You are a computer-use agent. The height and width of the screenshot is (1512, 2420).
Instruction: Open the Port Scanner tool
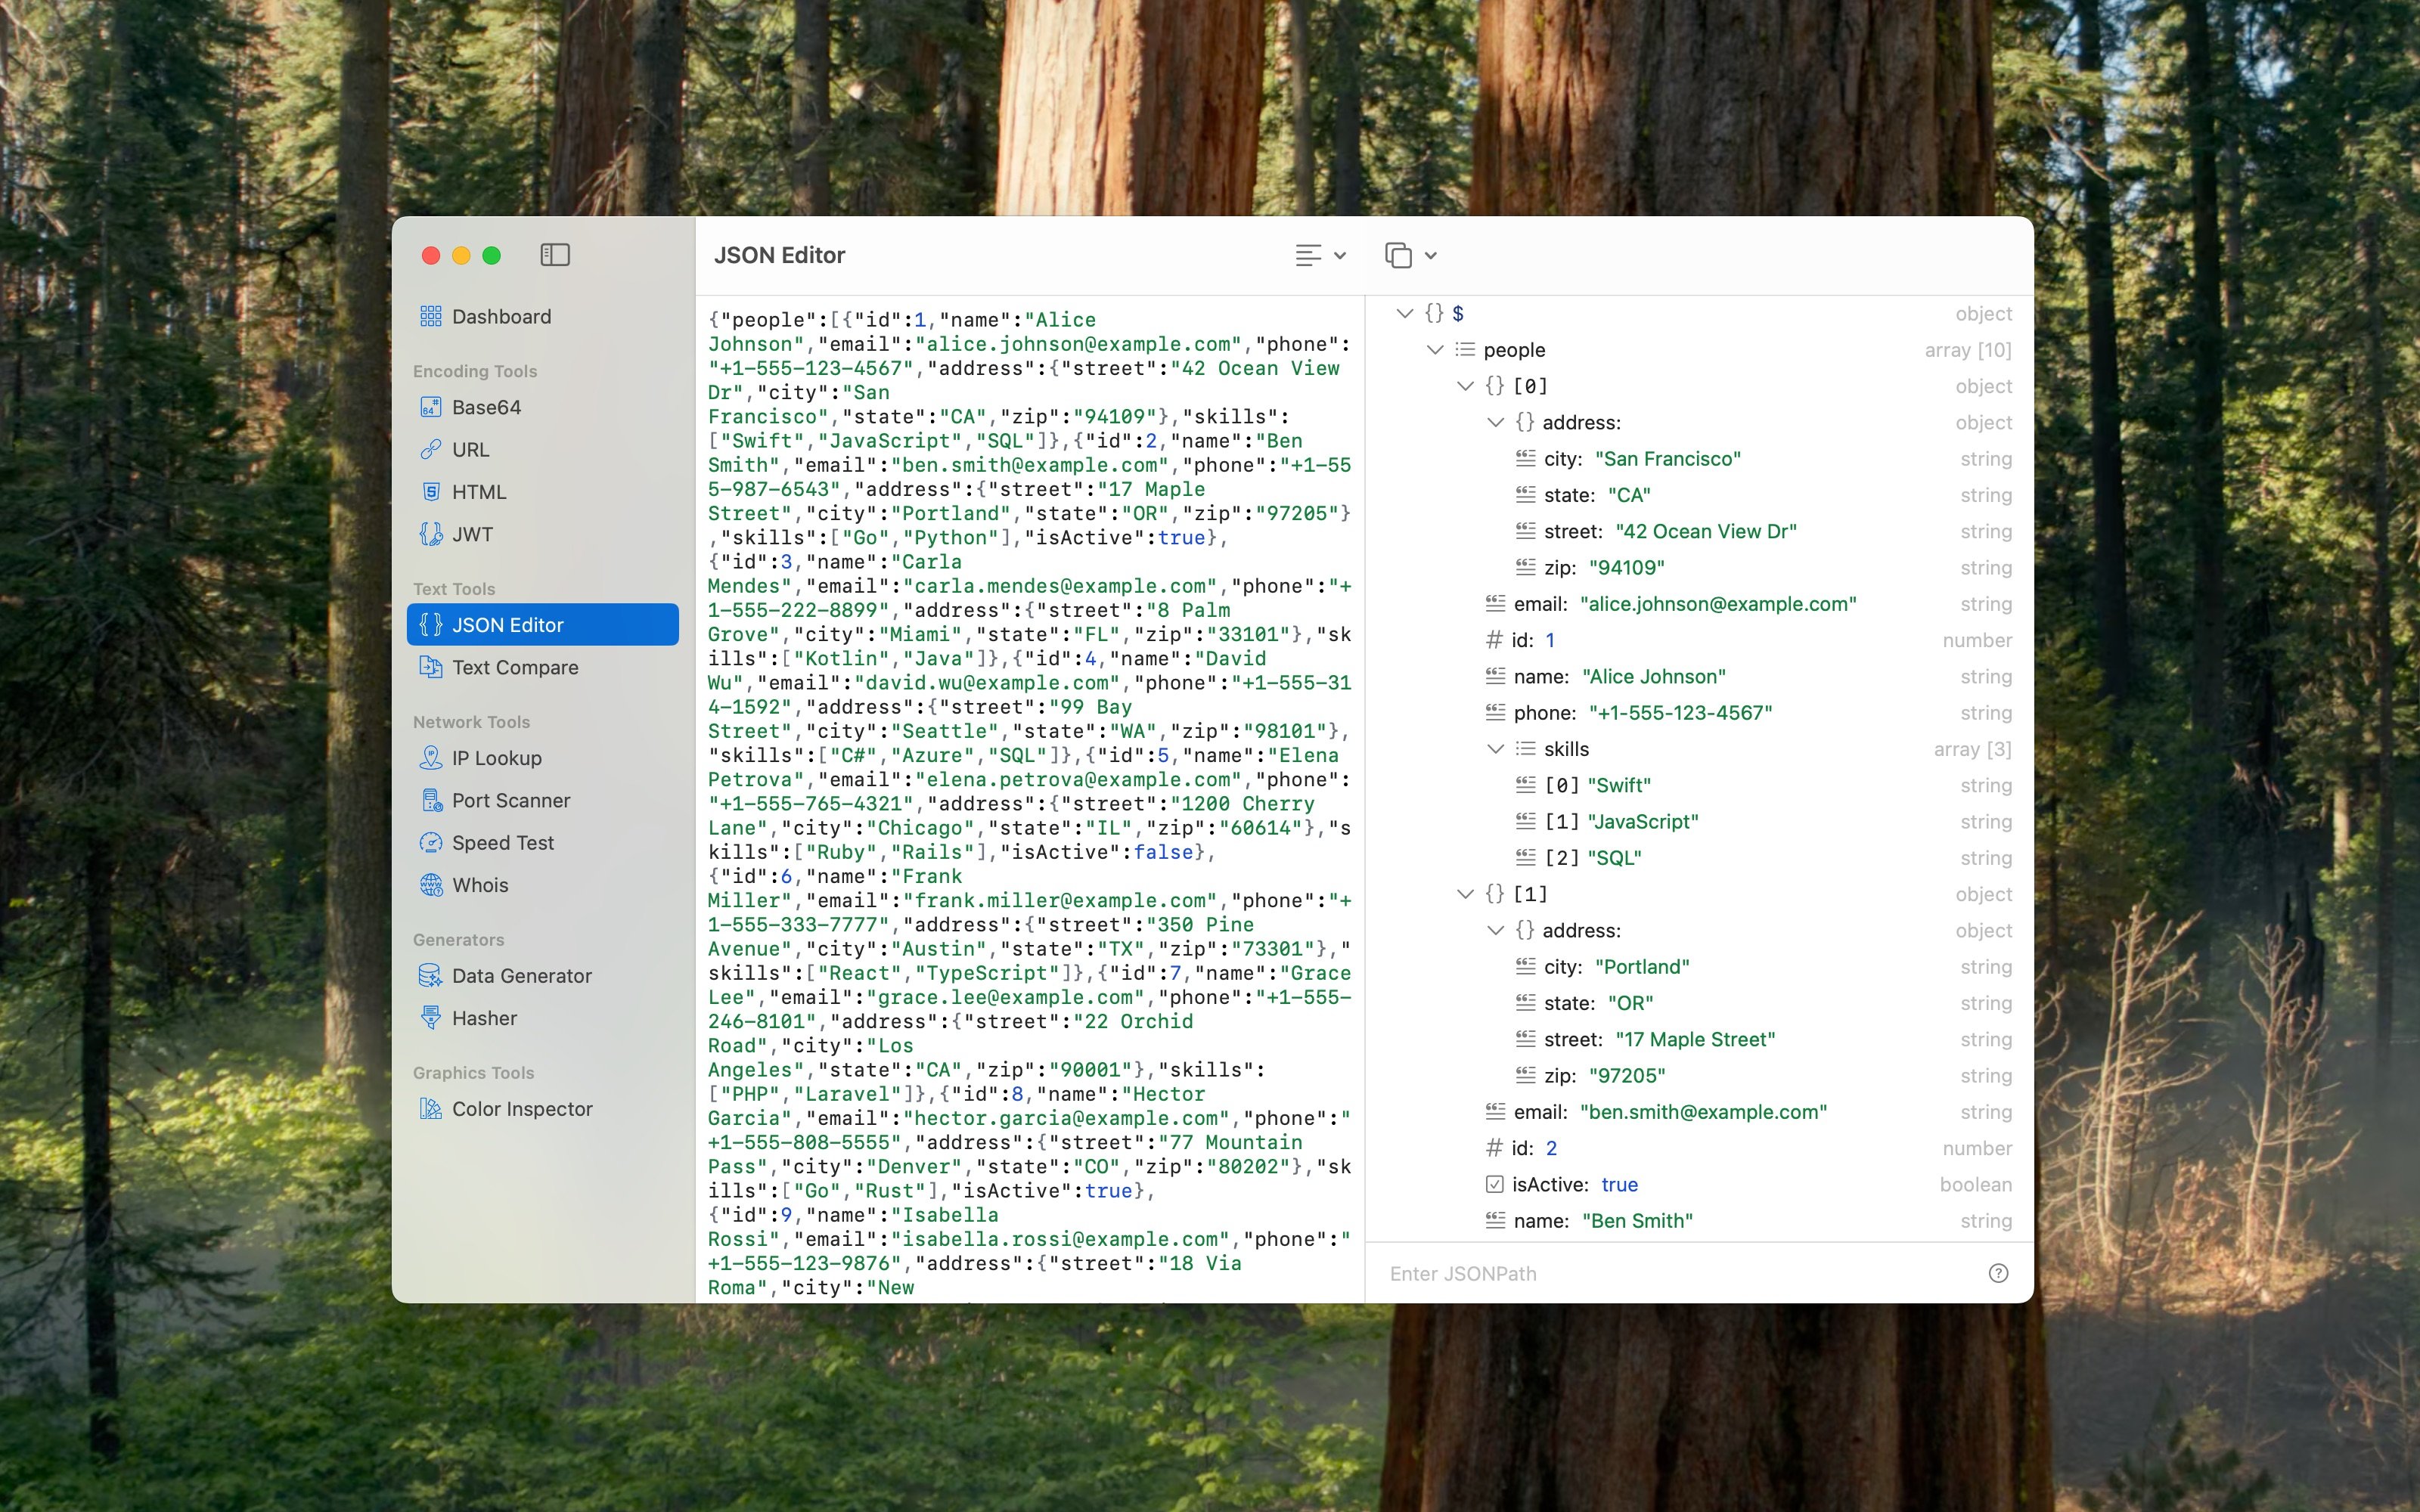(x=510, y=800)
